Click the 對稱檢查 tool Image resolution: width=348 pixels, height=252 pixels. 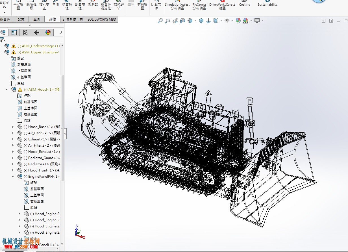click(x=142, y=5)
